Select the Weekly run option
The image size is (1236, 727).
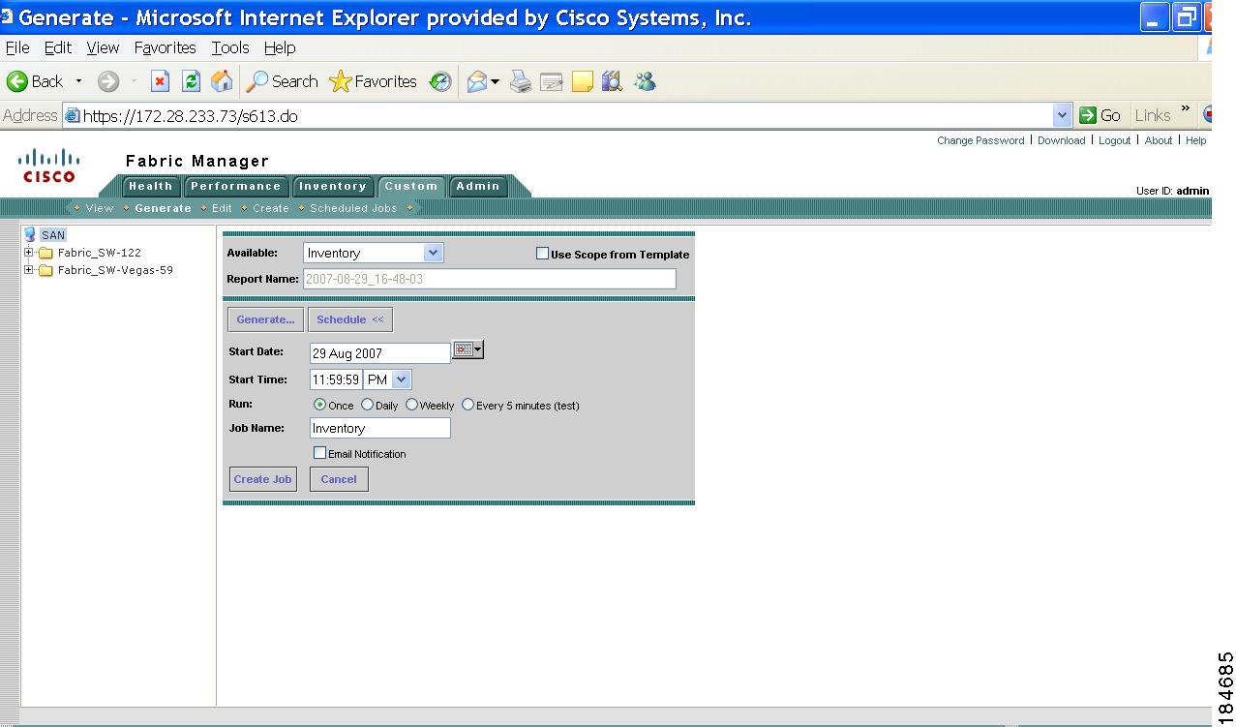(411, 405)
